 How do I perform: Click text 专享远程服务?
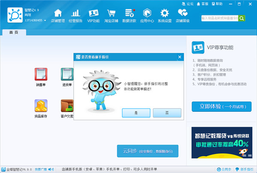[x=207, y=80]
